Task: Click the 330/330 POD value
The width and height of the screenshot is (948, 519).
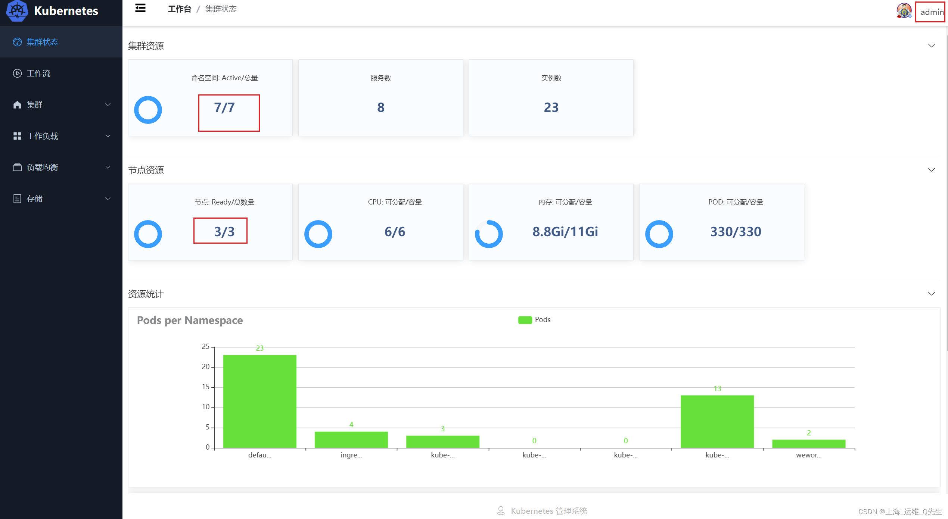Action: [x=736, y=232]
